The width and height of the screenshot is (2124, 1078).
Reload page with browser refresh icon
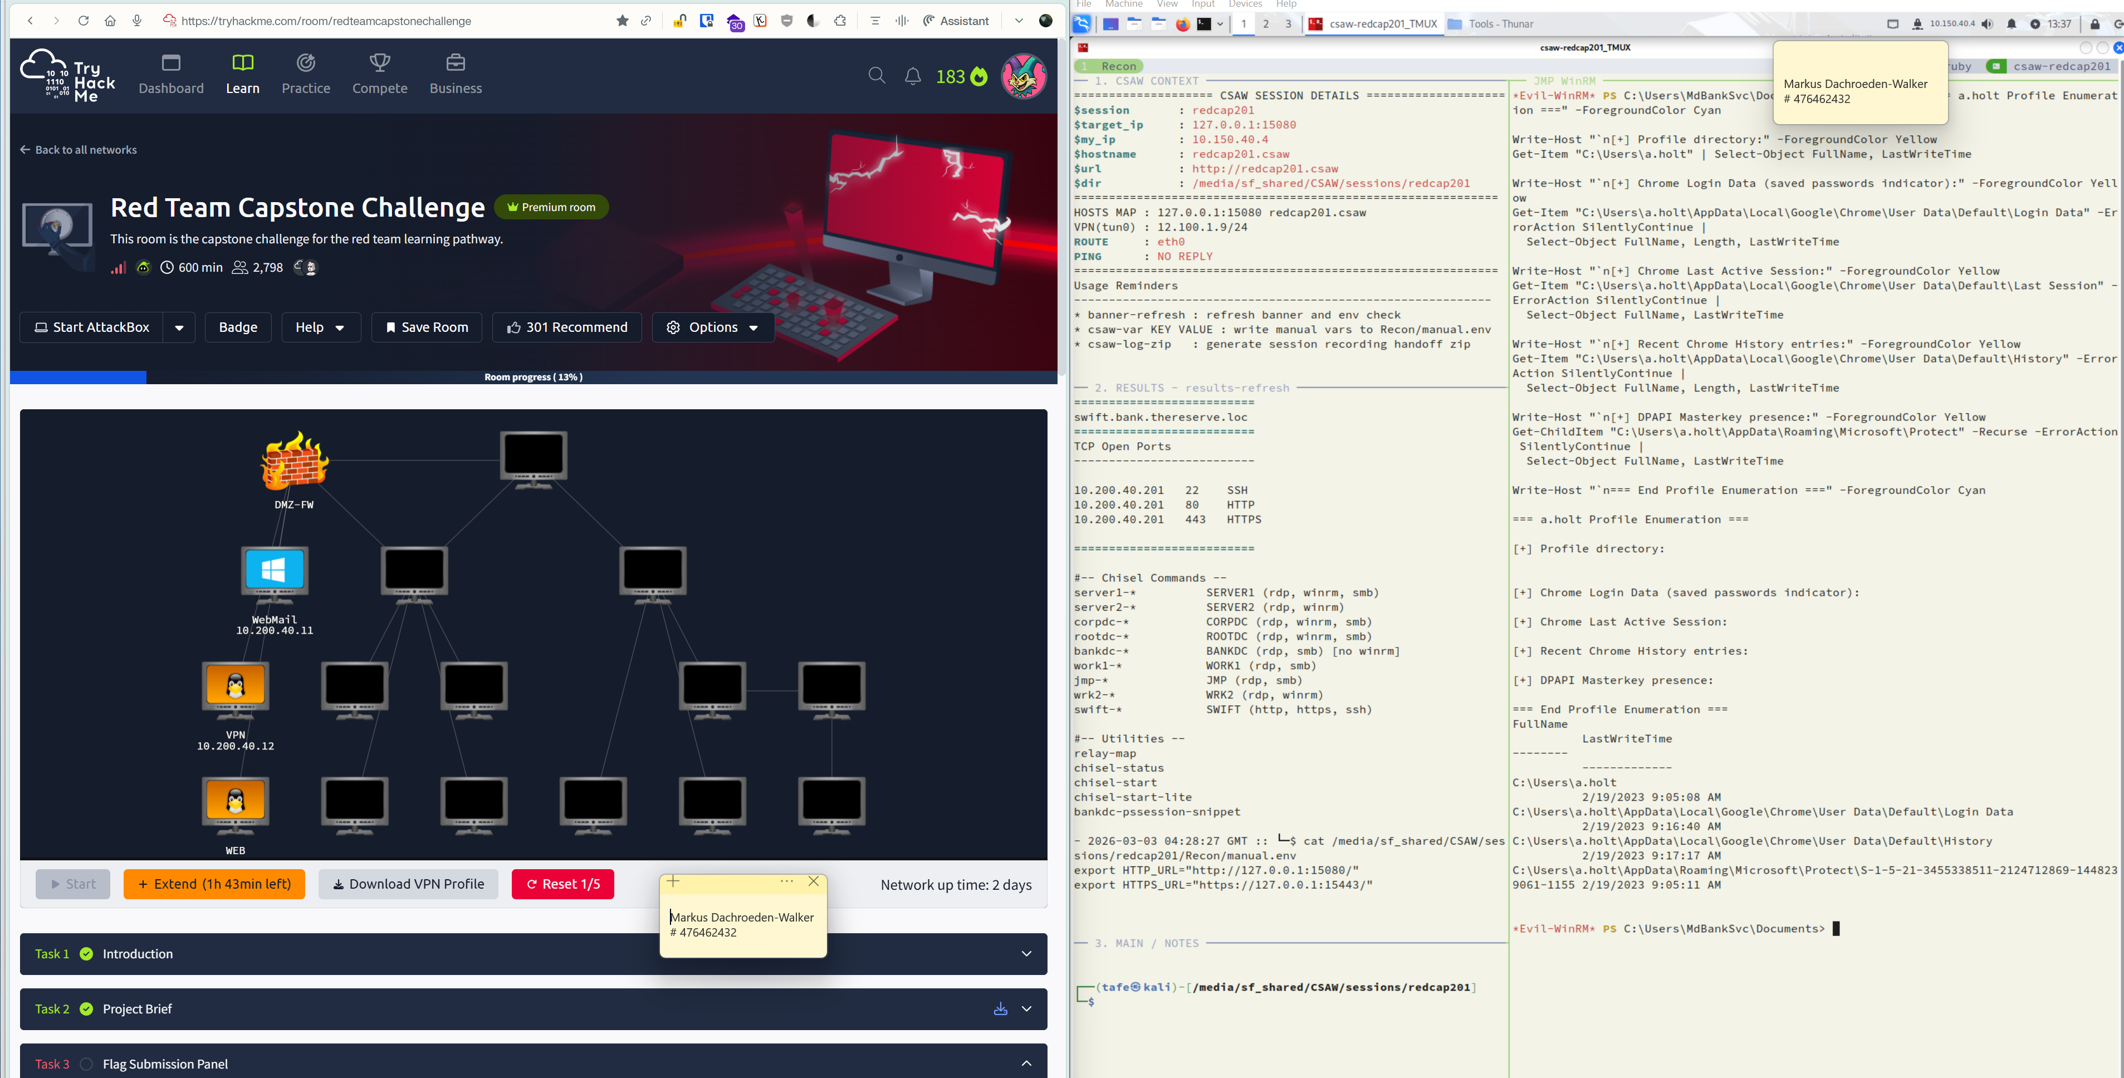(84, 21)
